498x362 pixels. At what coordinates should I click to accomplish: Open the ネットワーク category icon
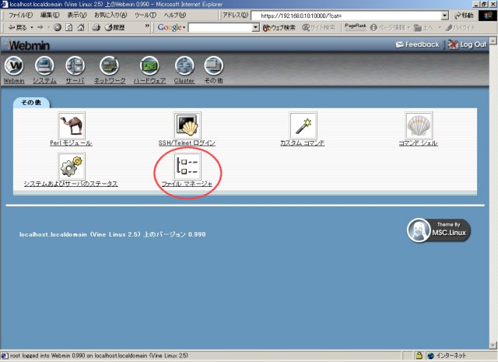pos(110,67)
